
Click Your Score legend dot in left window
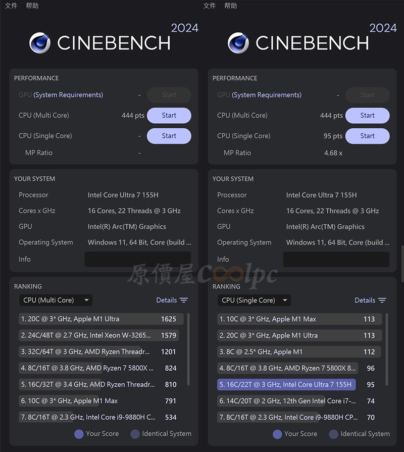79,434
